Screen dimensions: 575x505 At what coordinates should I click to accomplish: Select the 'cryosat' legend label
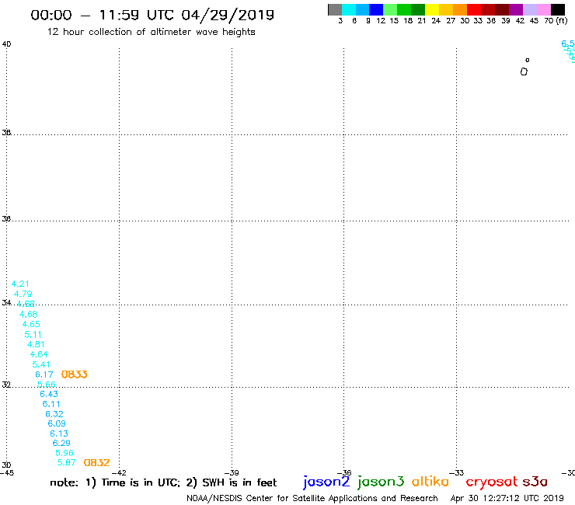point(491,482)
